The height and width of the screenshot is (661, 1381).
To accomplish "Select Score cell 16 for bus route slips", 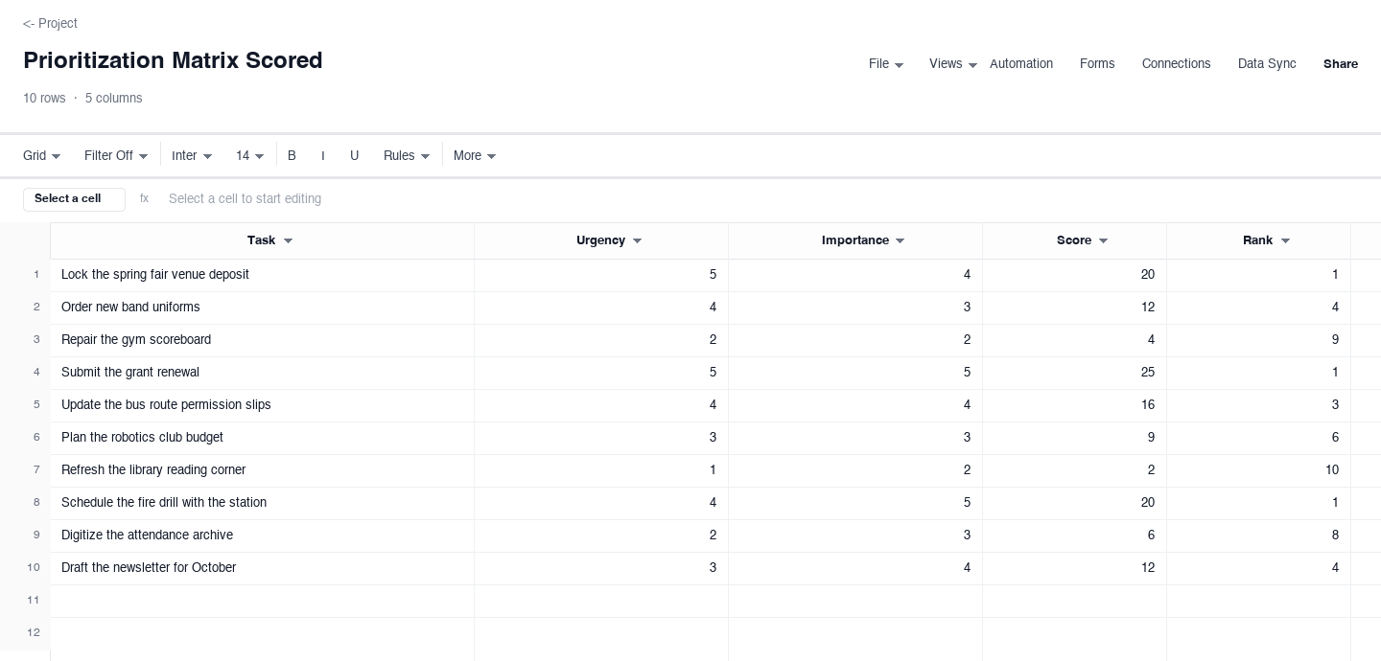I will [x=1074, y=405].
